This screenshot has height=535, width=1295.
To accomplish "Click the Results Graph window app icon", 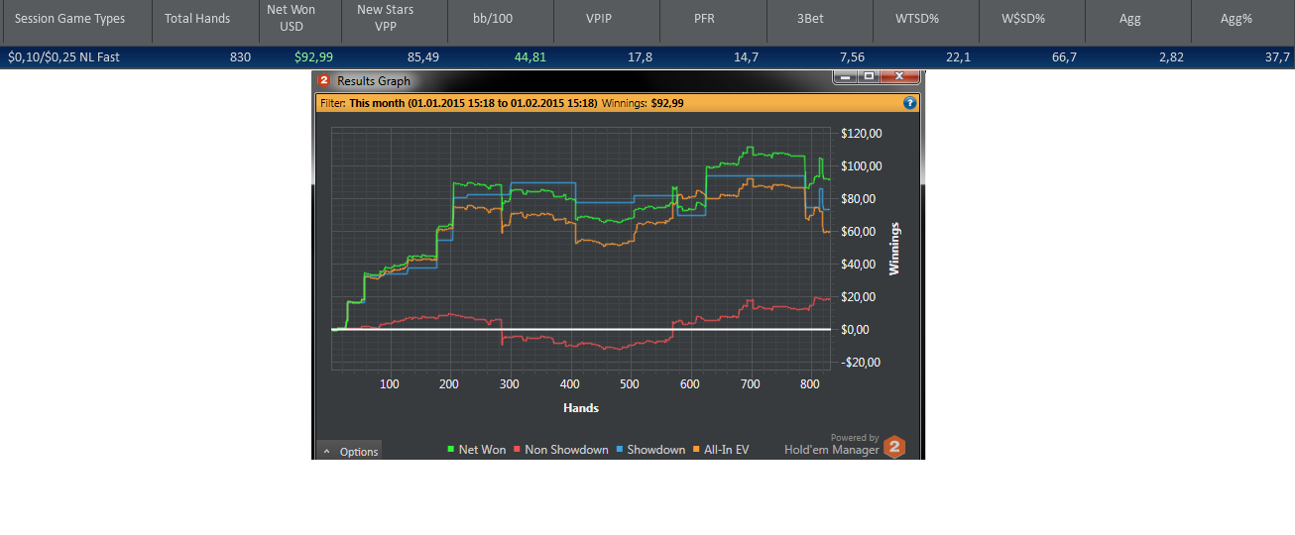I will pyautogui.click(x=324, y=81).
